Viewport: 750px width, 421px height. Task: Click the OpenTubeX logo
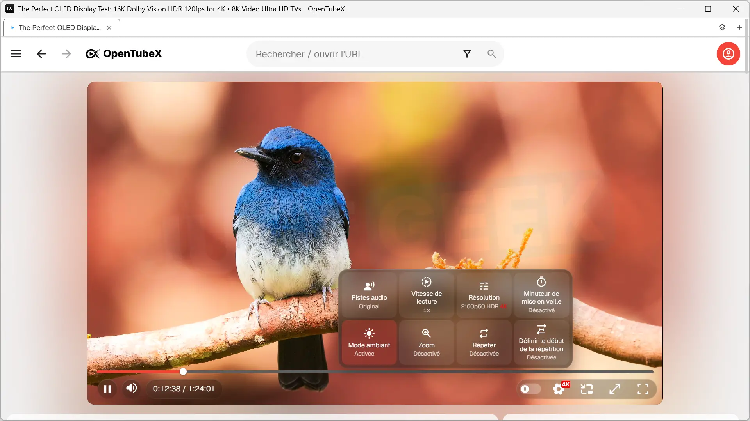(x=124, y=54)
